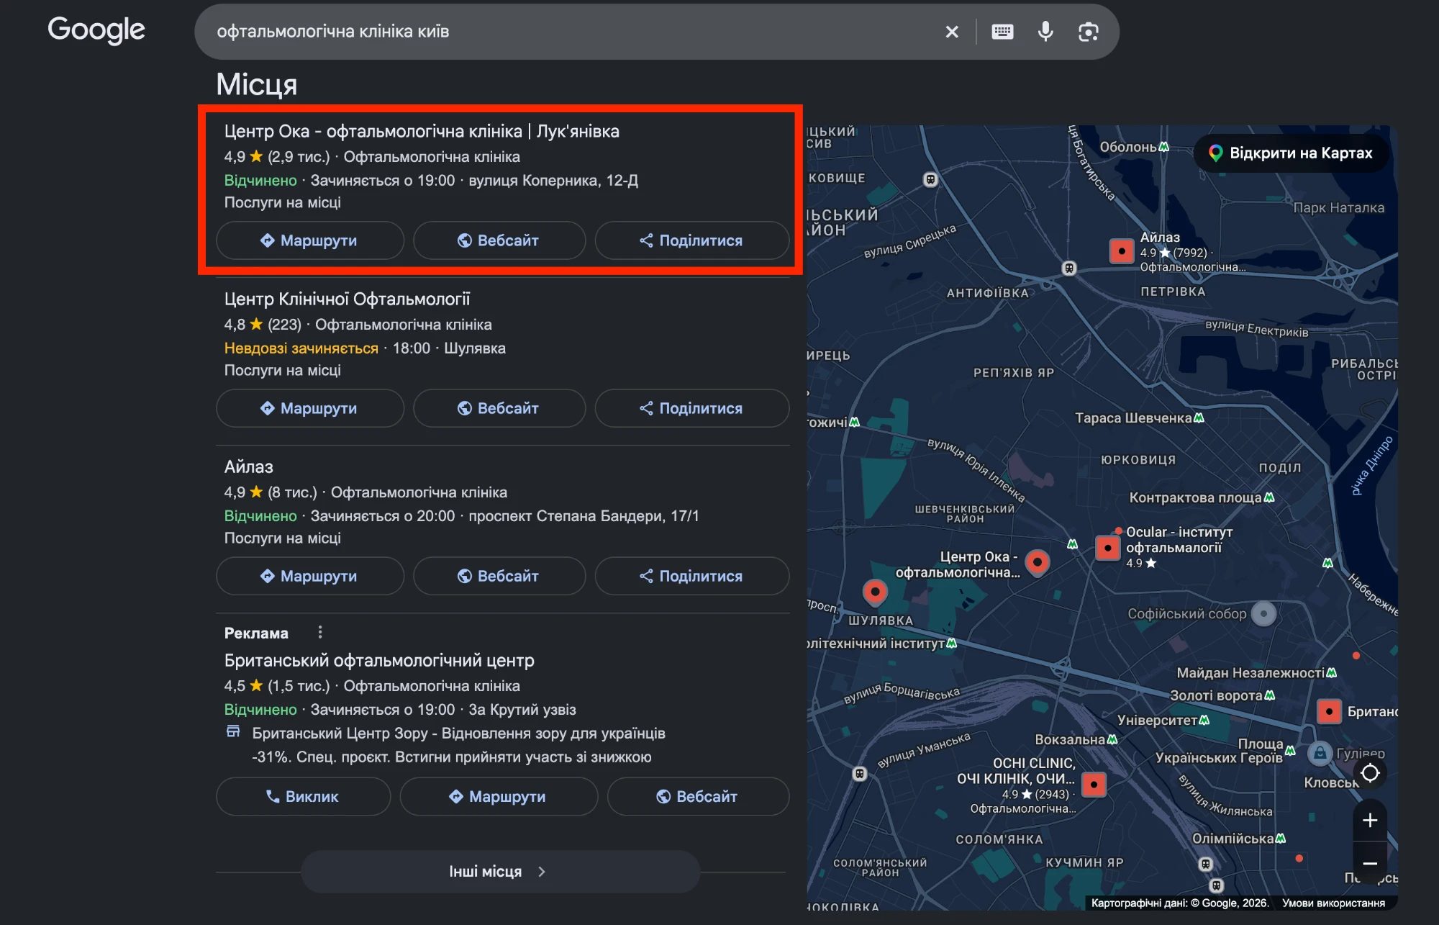Share Центр Клінічної Офтальмології via Поділитися
The image size is (1439, 925).
(691, 408)
